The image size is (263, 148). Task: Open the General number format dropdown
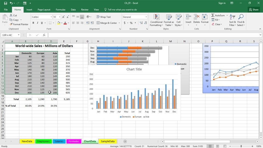click(146, 17)
